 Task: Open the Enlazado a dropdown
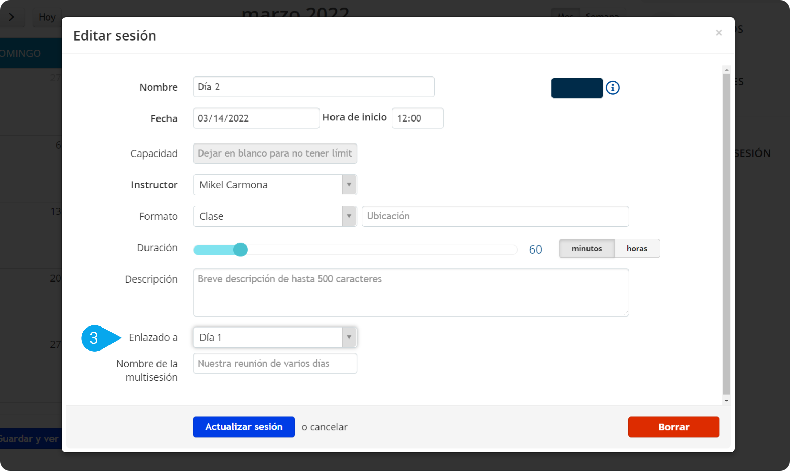point(275,337)
